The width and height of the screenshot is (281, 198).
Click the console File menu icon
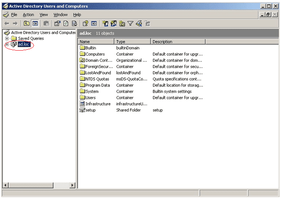6,15
